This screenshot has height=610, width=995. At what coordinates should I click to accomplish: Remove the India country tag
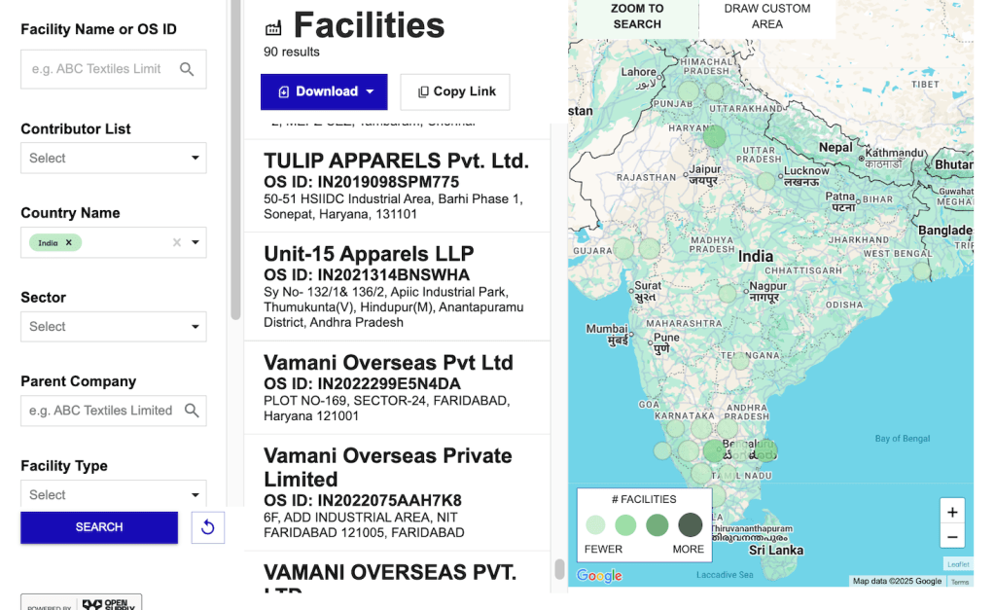(x=69, y=242)
